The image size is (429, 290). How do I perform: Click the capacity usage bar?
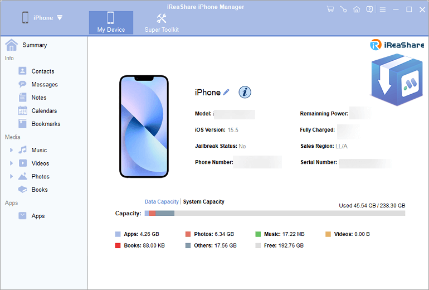pyautogui.click(x=275, y=213)
